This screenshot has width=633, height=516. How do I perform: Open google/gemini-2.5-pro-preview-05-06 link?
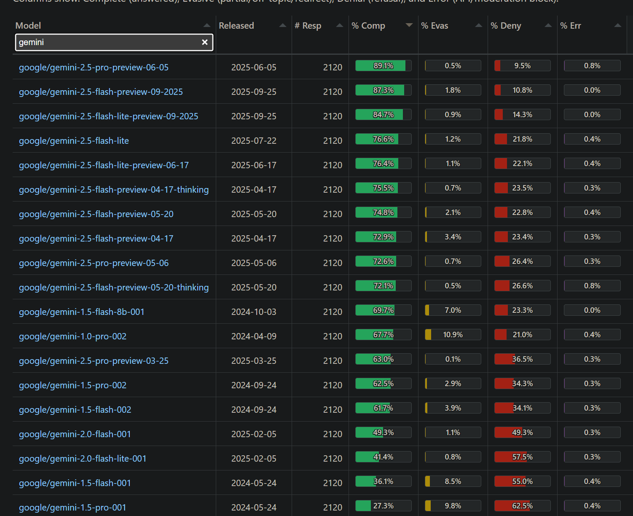94,263
